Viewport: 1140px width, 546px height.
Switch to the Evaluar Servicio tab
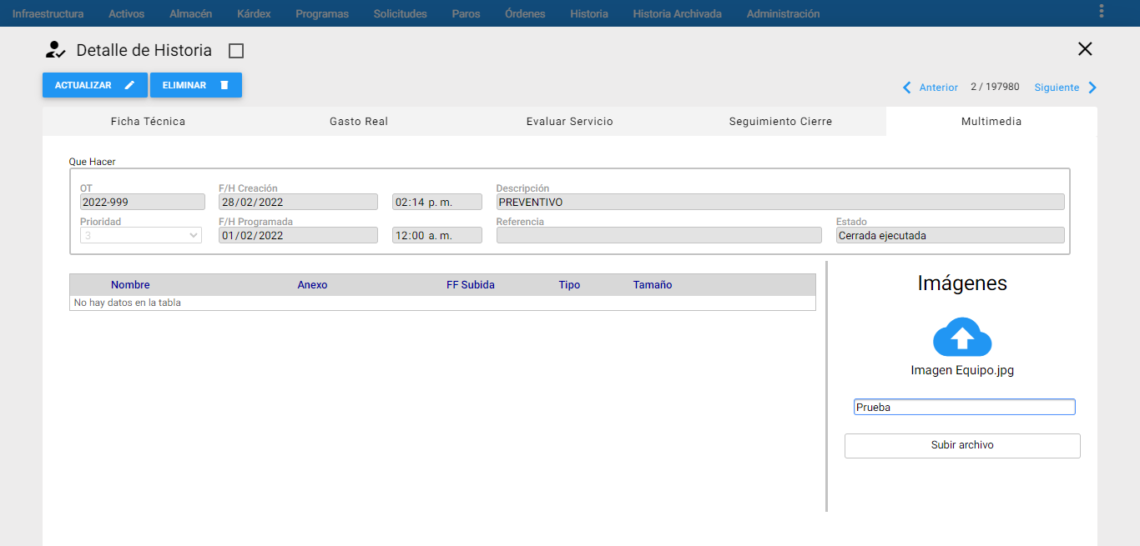point(569,121)
